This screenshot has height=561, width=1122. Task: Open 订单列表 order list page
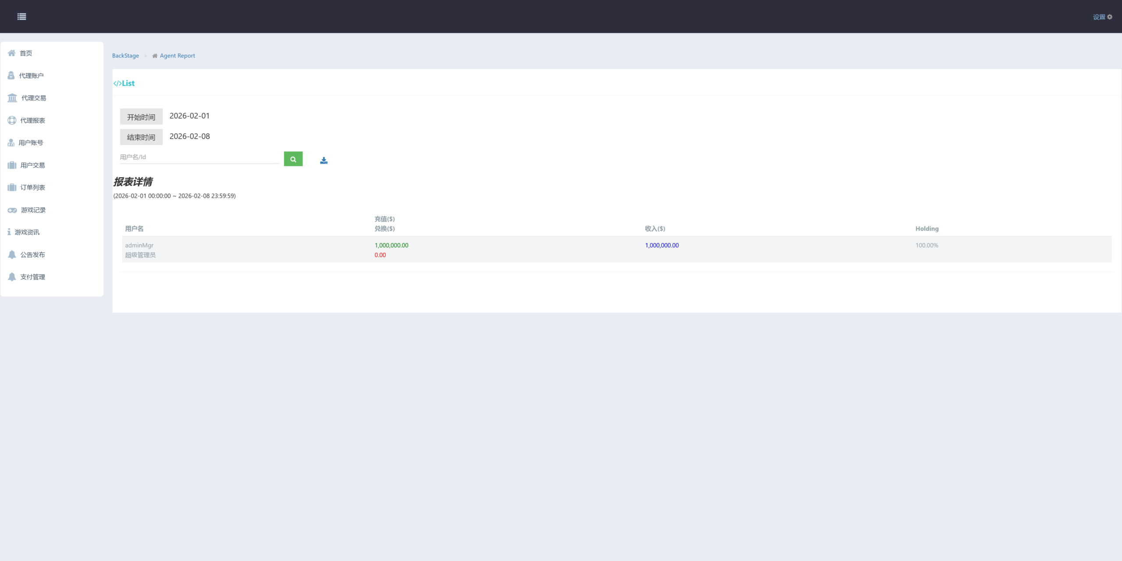(32, 187)
